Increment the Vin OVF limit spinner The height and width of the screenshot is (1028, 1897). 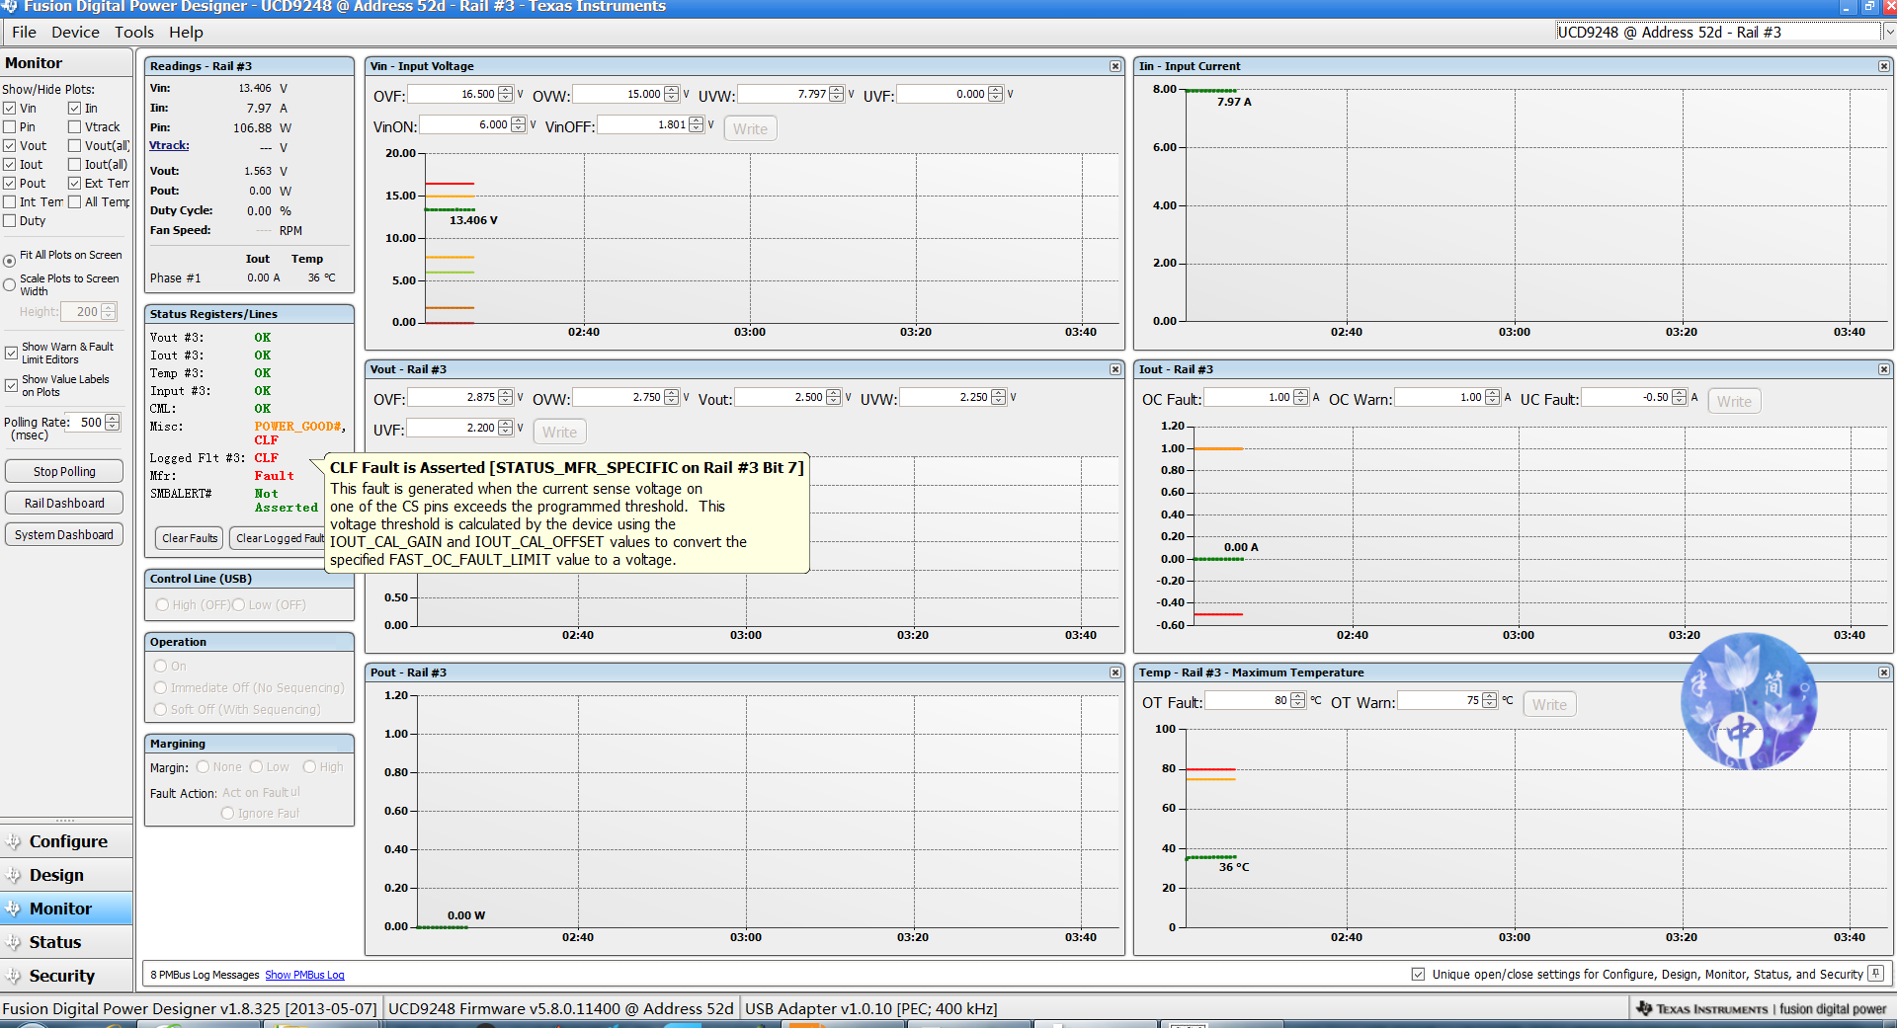click(506, 91)
